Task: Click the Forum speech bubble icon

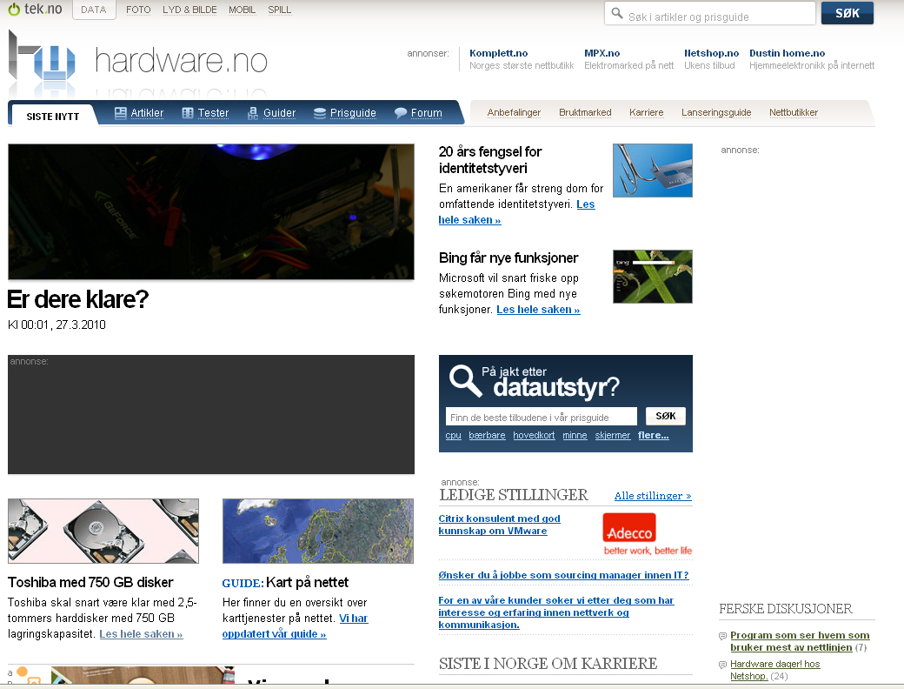Action: [401, 113]
